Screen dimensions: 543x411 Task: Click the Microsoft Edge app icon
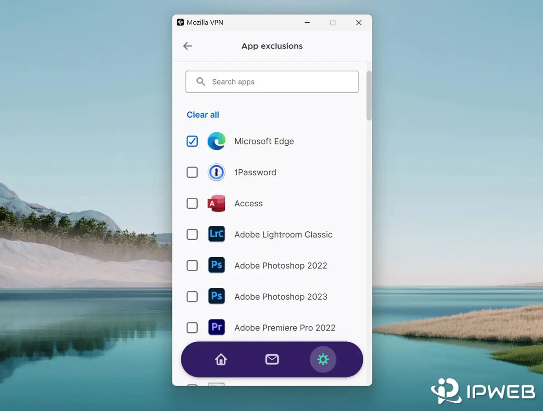click(x=216, y=141)
